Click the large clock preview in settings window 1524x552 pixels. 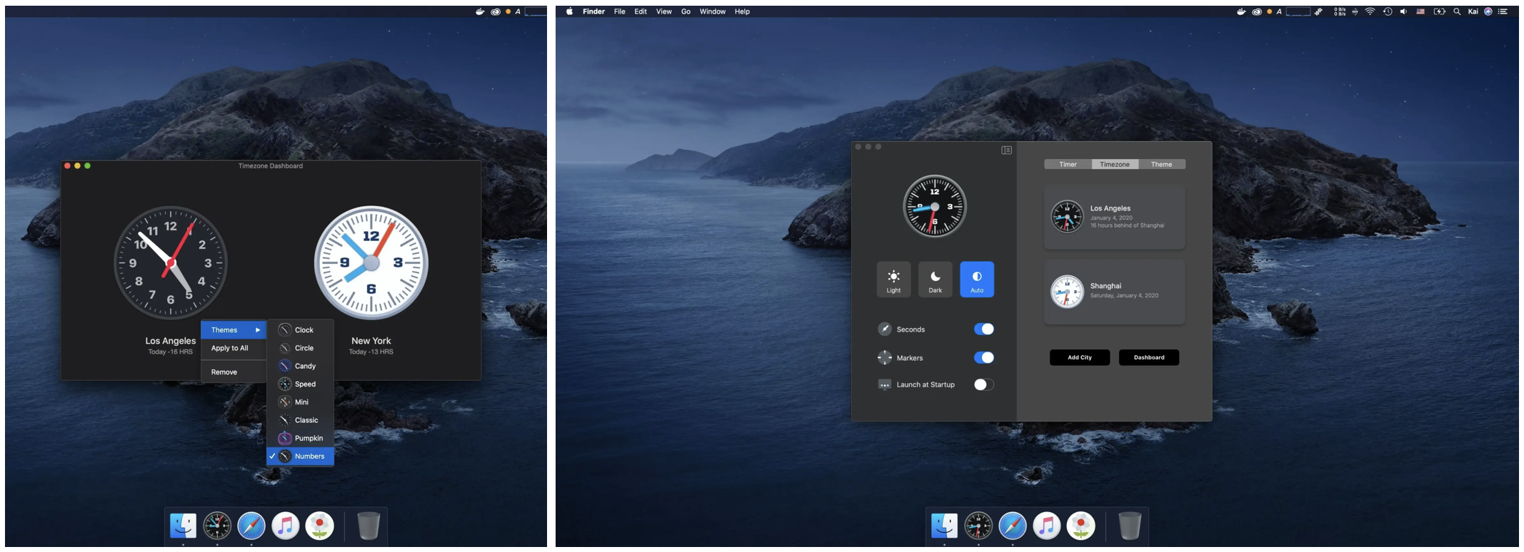(934, 206)
